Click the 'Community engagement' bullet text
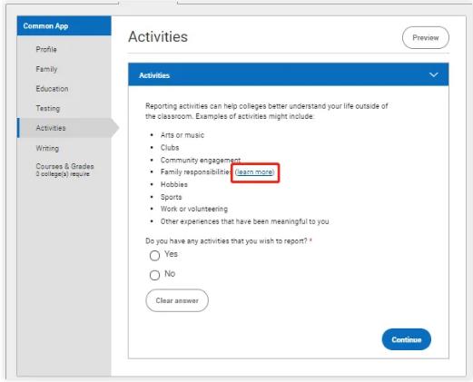The height and width of the screenshot is (382, 473). coord(201,160)
